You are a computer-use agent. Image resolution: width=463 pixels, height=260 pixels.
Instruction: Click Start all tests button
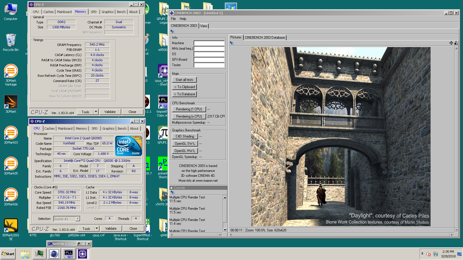184,80
